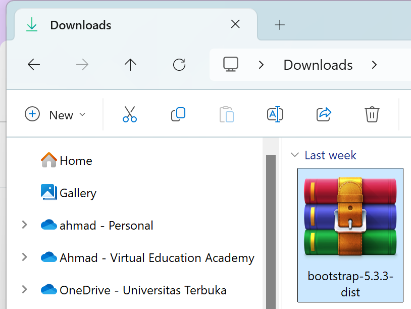Click the Forward navigation arrow
The image size is (411, 309).
[x=82, y=65]
